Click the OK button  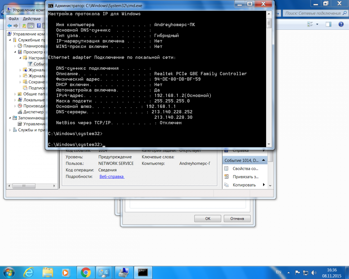[207, 219]
